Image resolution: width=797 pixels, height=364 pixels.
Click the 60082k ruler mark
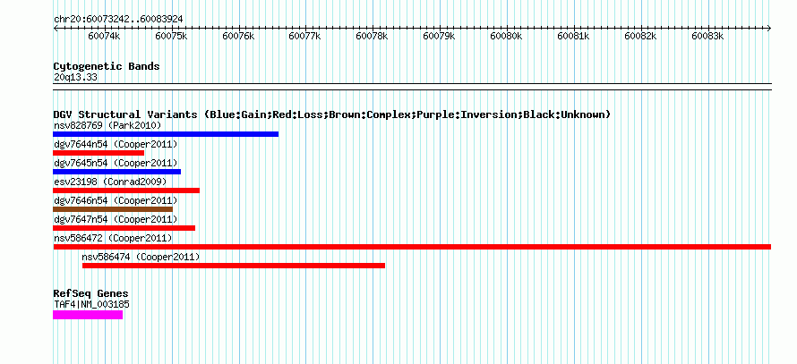pyautogui.click(x=640, y=36)
